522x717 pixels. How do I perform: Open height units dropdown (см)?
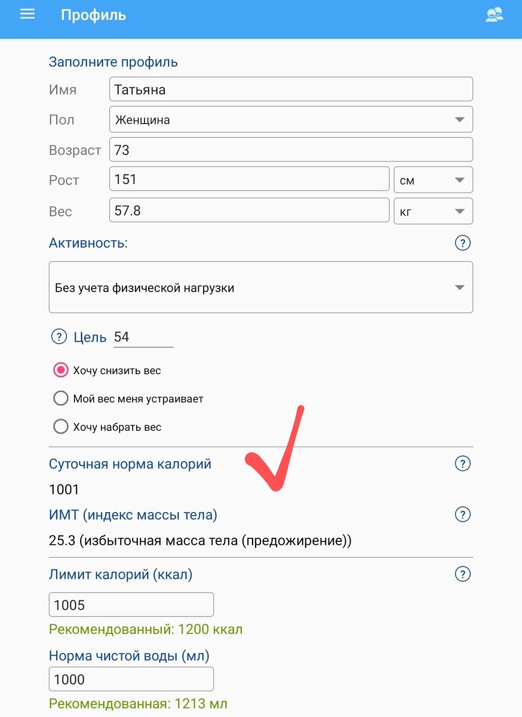coord(433,180)
